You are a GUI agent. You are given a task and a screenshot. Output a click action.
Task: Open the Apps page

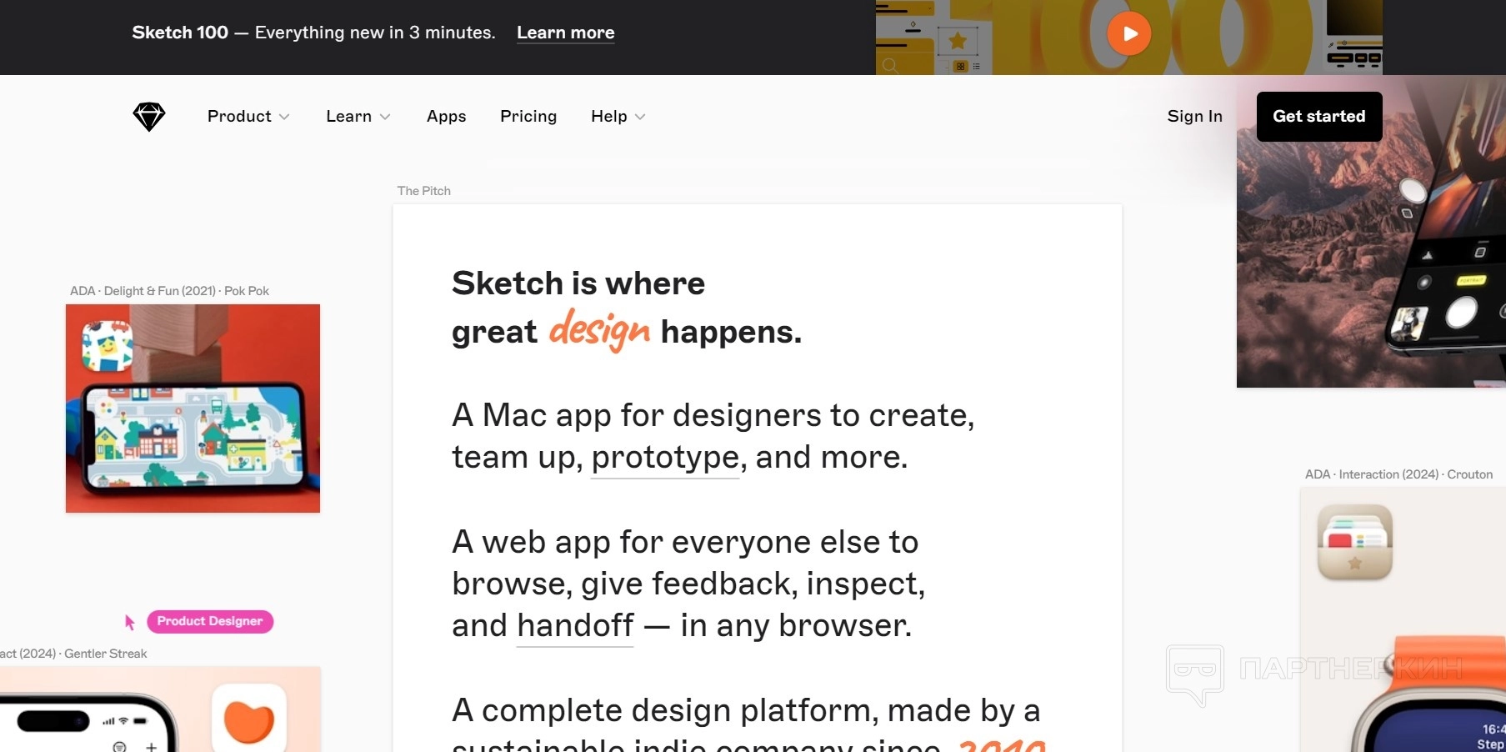click(x=446, y=117)
